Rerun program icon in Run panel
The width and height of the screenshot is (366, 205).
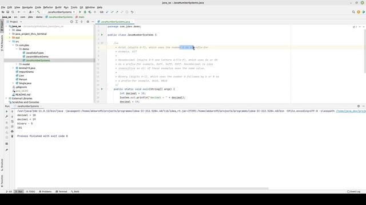point(6,112)
